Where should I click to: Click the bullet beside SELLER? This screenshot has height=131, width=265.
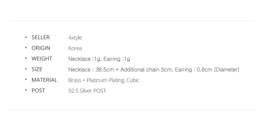click(26, 37)
